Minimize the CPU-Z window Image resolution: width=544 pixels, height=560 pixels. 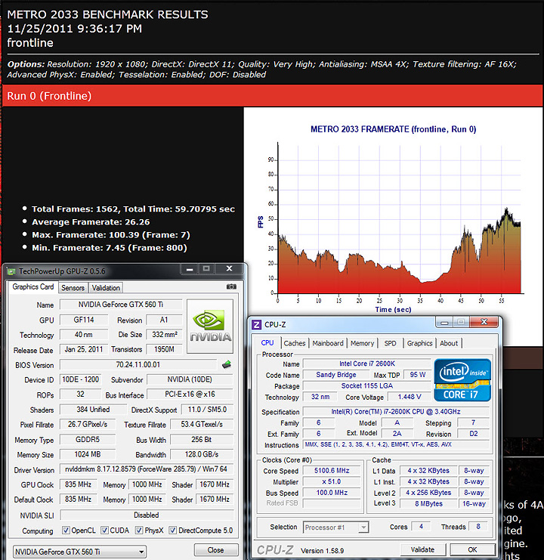click(444, 322)
